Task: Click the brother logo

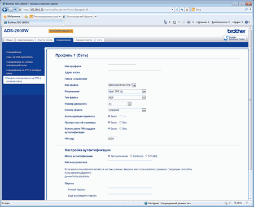Action: (x=237, y=31)
